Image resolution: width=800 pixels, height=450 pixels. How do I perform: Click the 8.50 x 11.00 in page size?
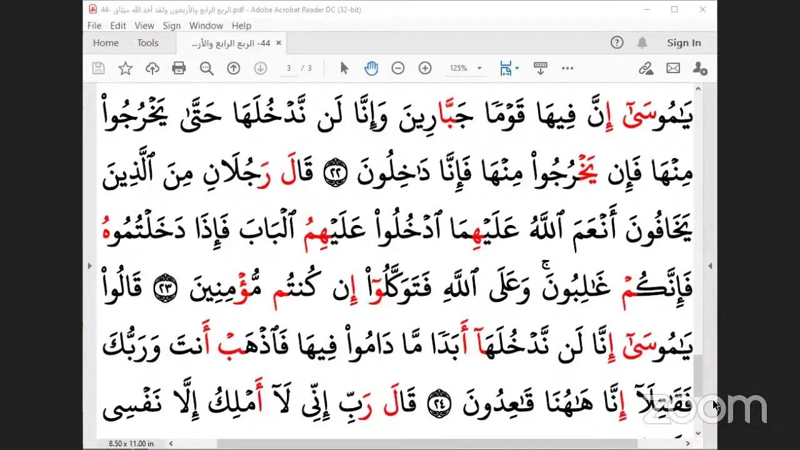[130, 444]
